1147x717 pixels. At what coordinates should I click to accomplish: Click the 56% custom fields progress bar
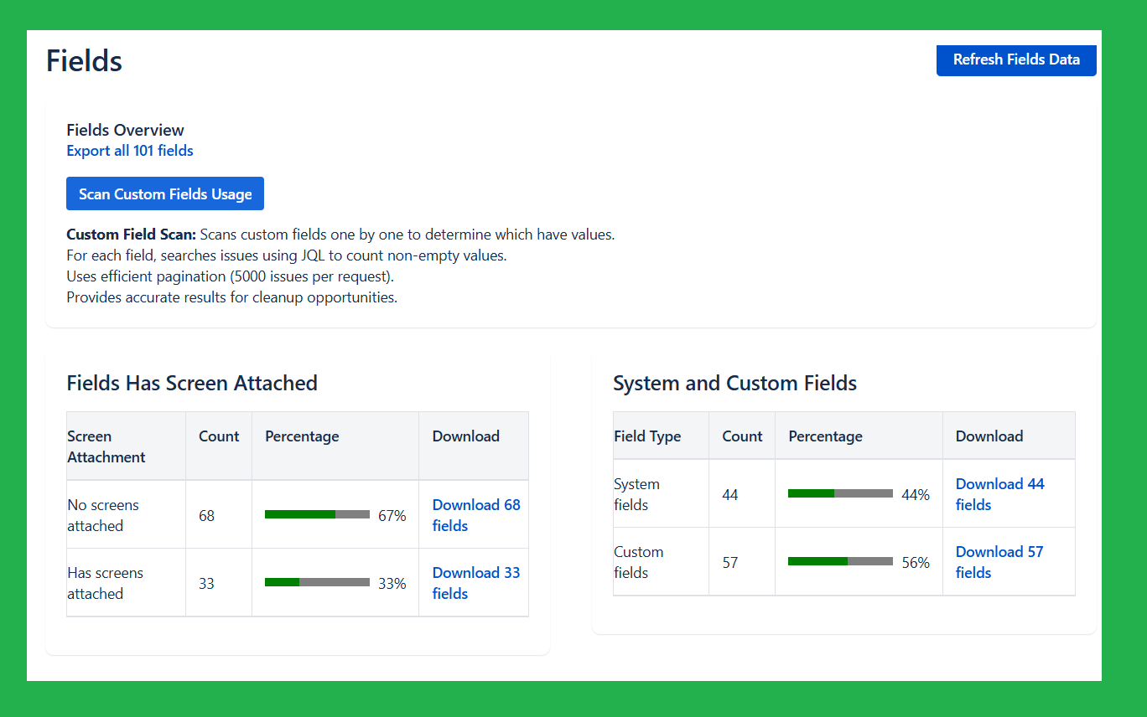pyautogui.click(x=840, y=562)
